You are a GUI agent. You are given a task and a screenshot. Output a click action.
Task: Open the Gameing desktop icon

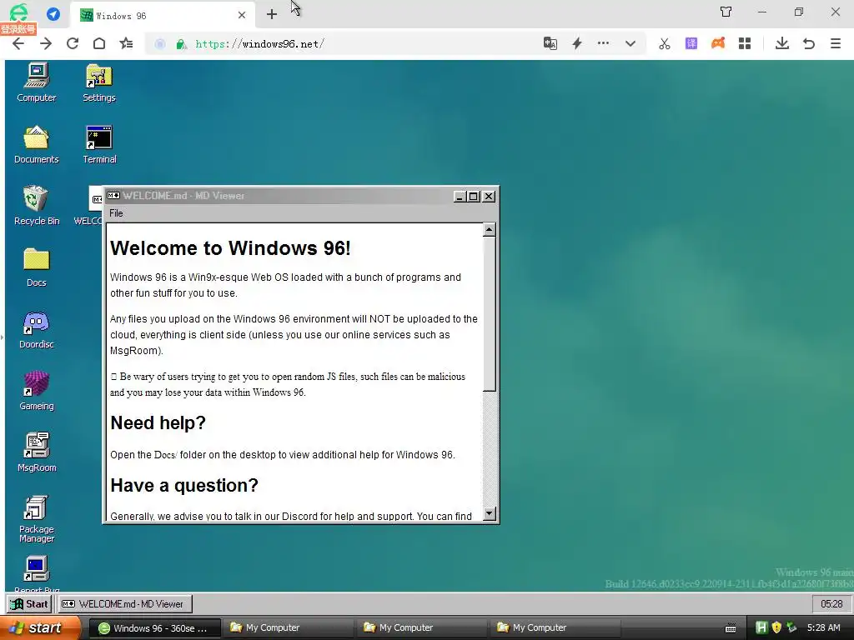point(37,391)
